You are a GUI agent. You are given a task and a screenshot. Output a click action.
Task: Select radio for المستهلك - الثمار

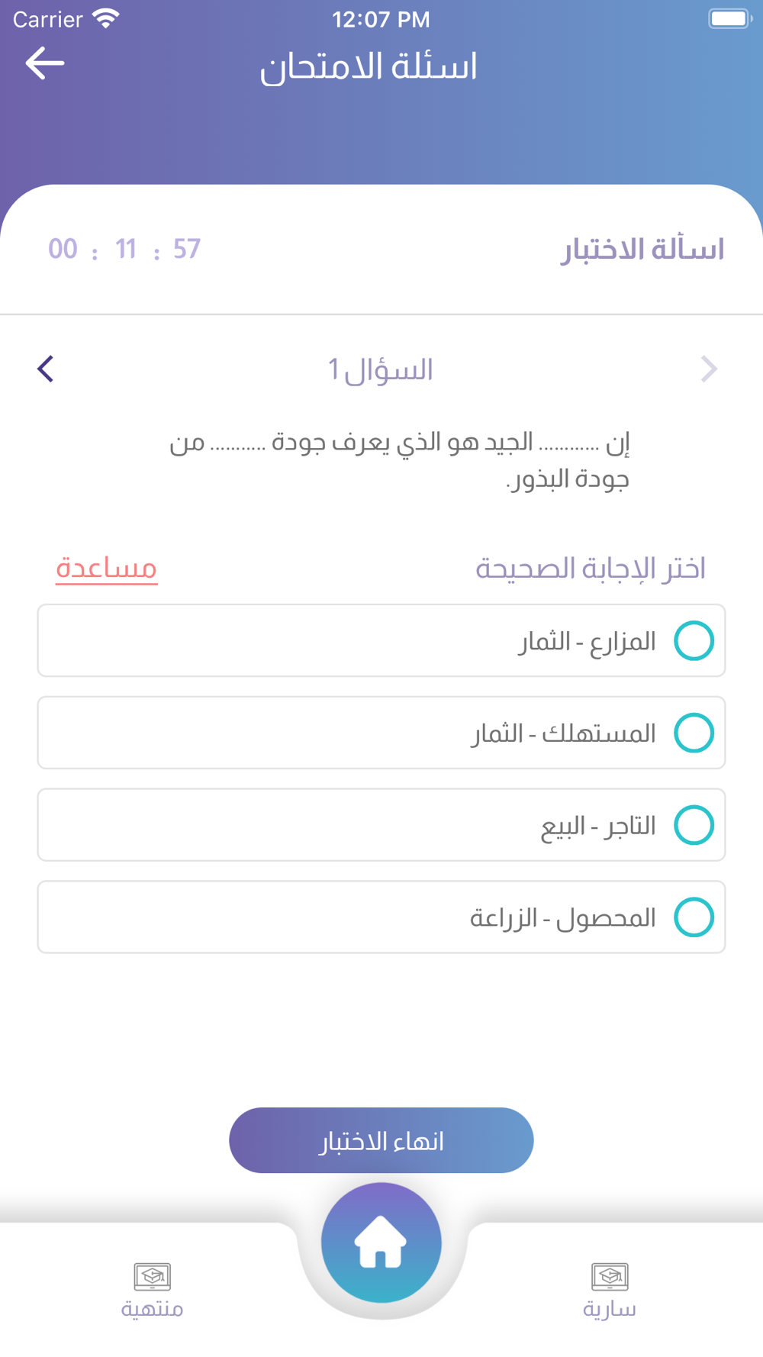coord(694,733)
